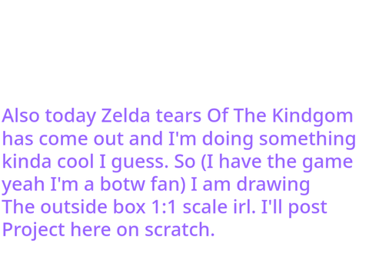Click the word "drawing" in the fourth line

[x=273, y=185]
